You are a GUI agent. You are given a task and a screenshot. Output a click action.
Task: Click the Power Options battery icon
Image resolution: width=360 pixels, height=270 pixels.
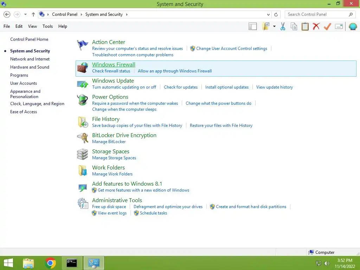click(x=82, y=100)
